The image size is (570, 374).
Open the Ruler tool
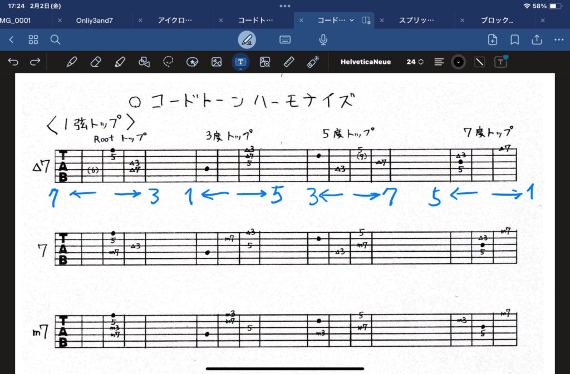pos(288,62)
